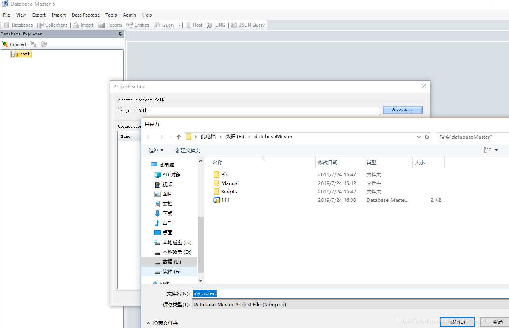Click the search databaseMaster box
Screen dimensions: 509x328
(472, 137)
